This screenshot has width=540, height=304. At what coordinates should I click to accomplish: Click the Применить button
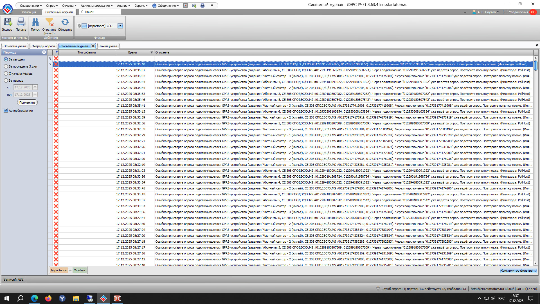(27, 102)
